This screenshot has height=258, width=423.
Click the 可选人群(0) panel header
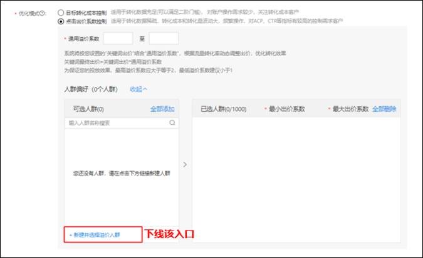tap(88, 109)
